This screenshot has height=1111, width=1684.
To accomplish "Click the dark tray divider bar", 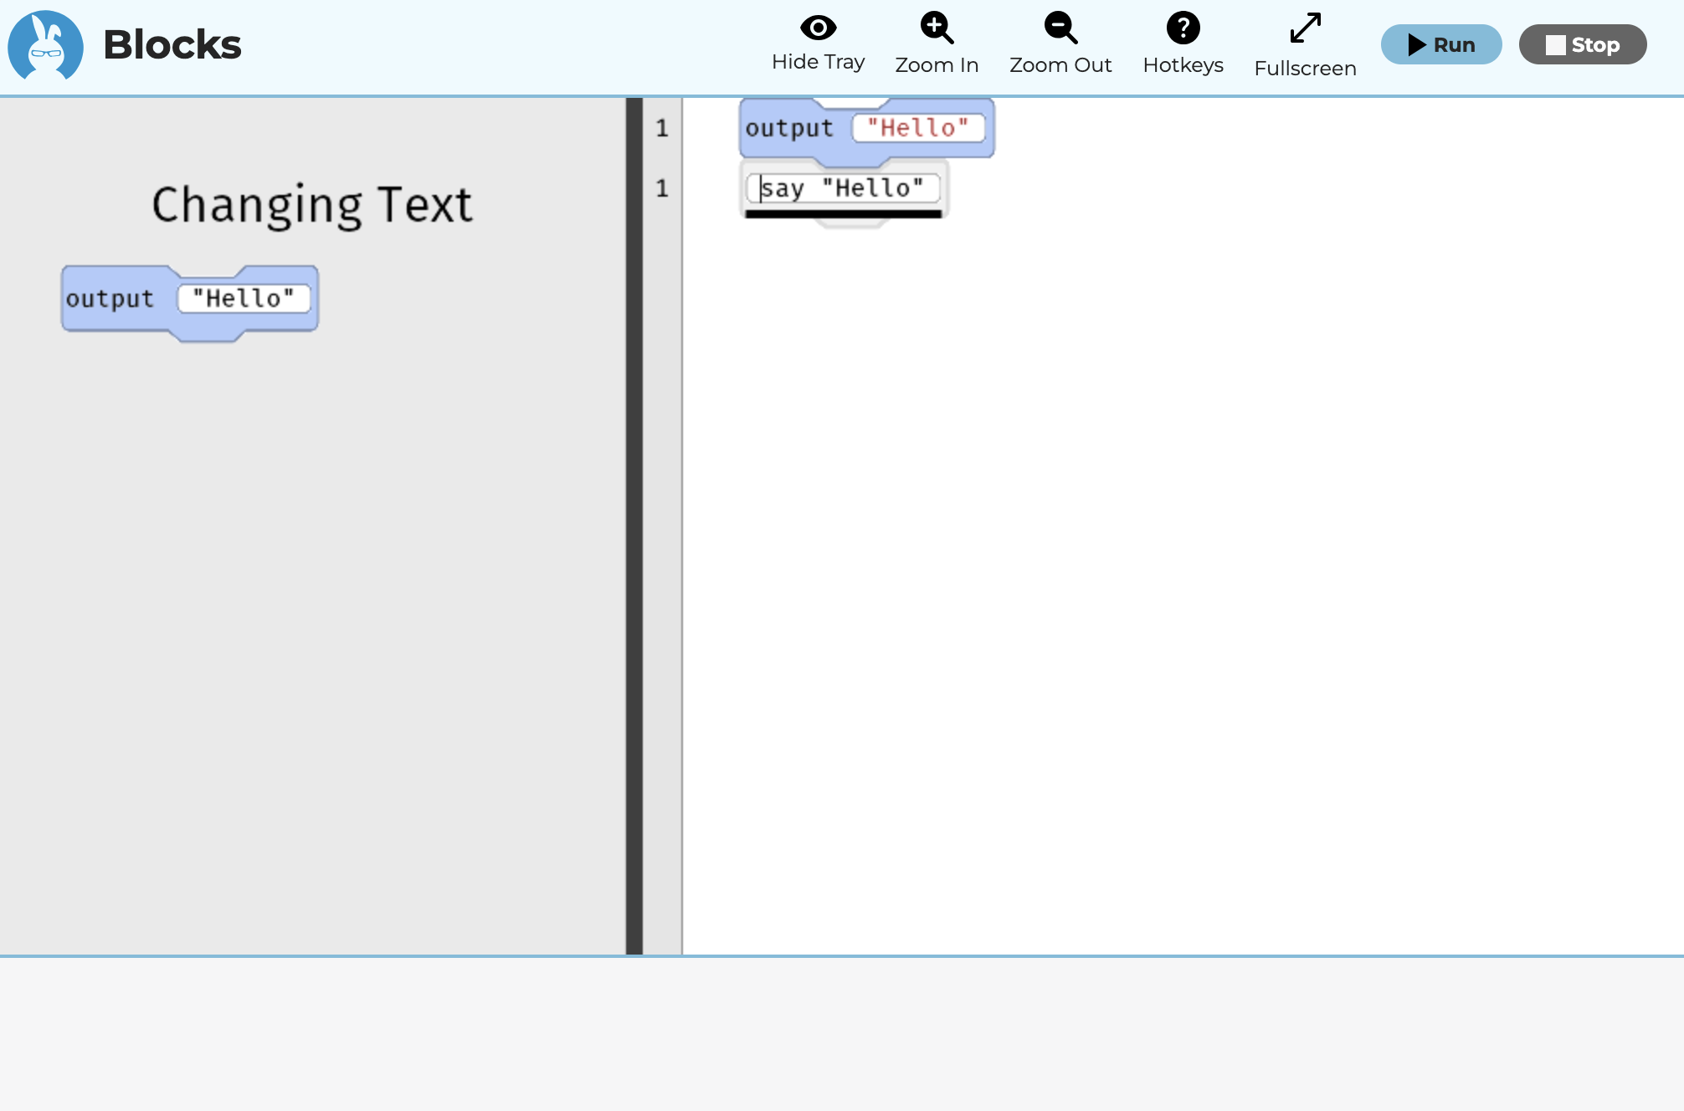I will point(634,526).
